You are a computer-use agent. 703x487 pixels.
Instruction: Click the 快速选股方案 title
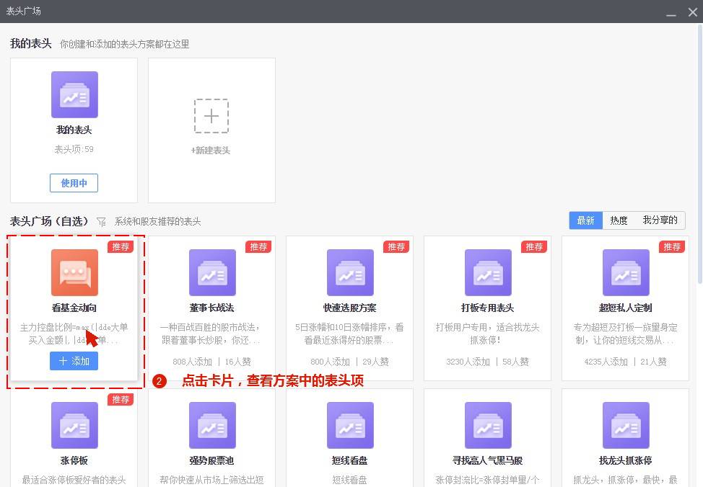[x=350, y=308]
